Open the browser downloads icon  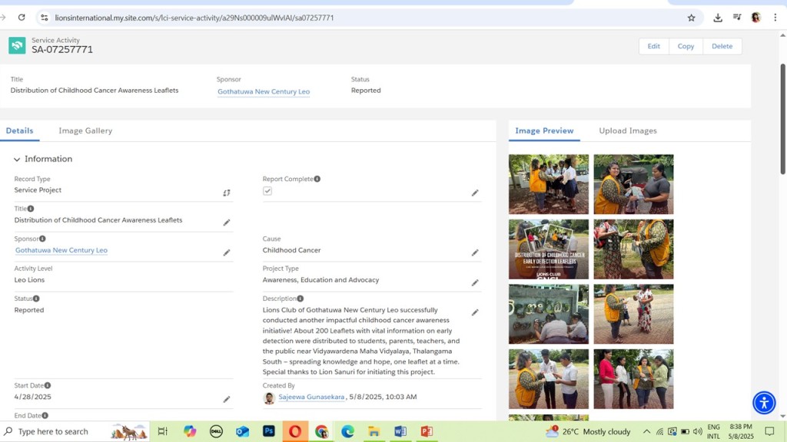tap(718, 18)
